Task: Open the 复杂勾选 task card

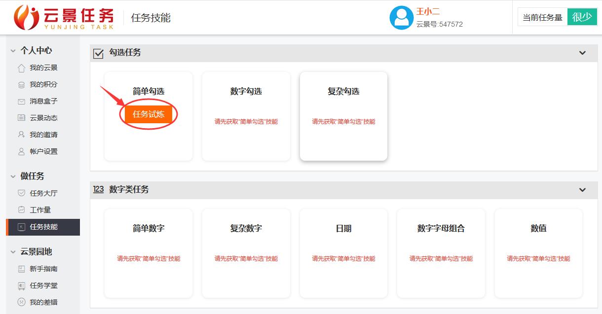Action: 343,116
